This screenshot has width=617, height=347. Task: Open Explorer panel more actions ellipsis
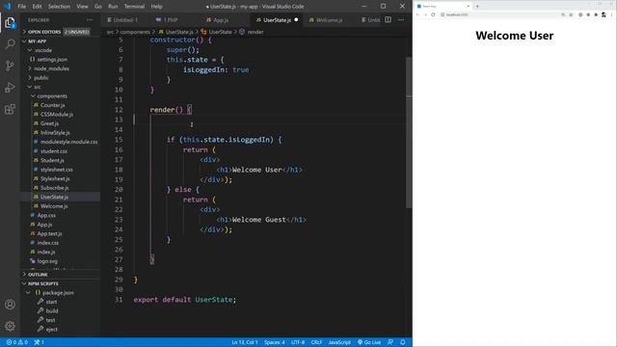point(90,19)
